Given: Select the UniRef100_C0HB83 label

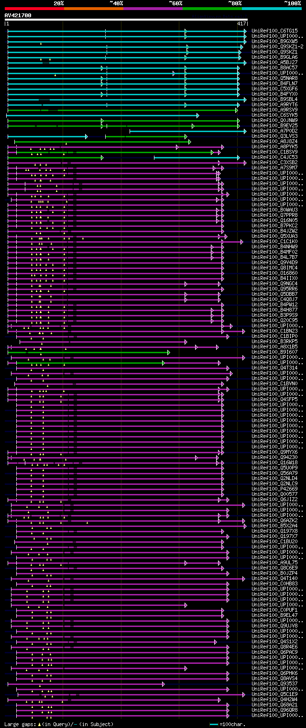Looking at the screenshot, I should (274, 583).
